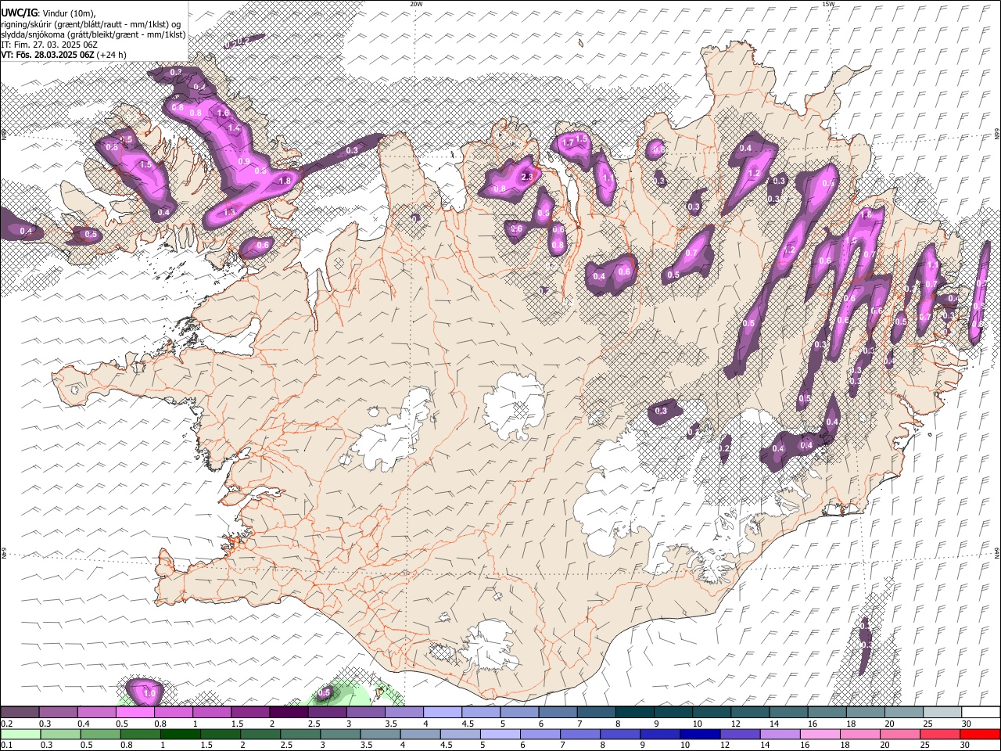
Task: Click the '30' label under the lower scale
Action: [x=967, y=745]
